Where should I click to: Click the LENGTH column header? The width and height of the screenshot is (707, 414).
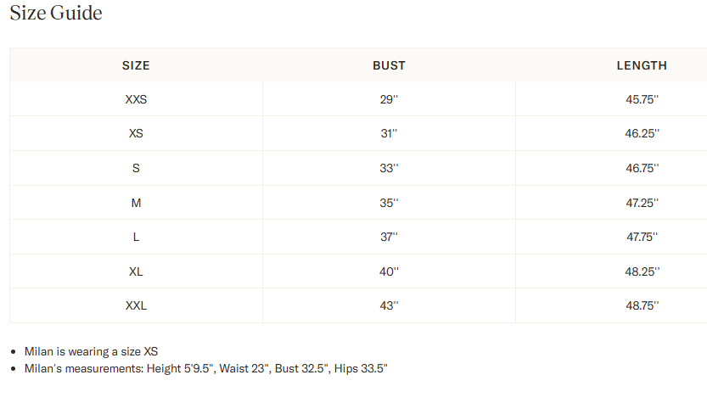point(642,65)
